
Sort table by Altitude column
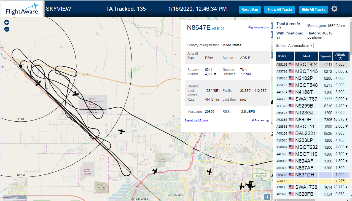pos(340,56)
